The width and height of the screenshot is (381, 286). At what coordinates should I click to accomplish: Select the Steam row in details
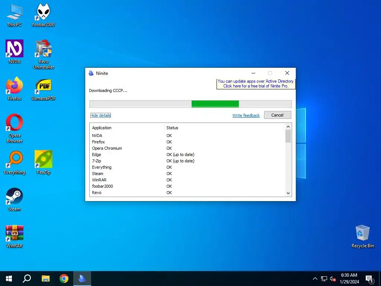[187, 174]
